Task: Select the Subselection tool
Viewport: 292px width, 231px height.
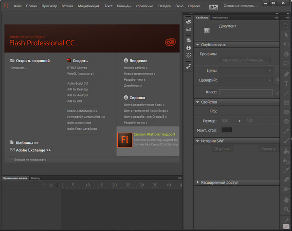Action: click(286, 35)
